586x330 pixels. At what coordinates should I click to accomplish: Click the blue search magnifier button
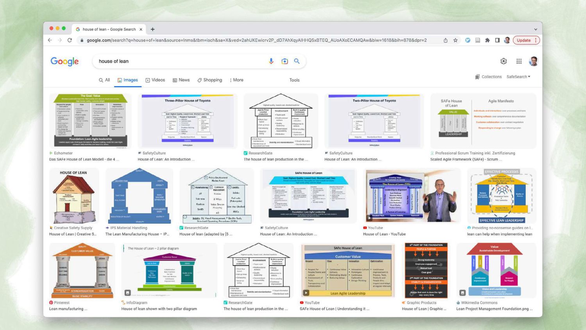297,61
